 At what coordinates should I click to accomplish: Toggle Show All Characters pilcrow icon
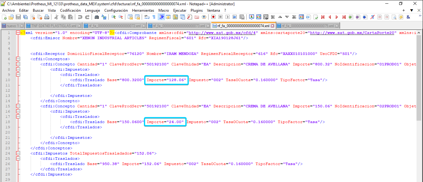point(153,17)
